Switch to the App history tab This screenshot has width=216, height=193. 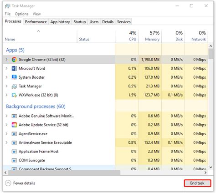(x=60, y=22)
